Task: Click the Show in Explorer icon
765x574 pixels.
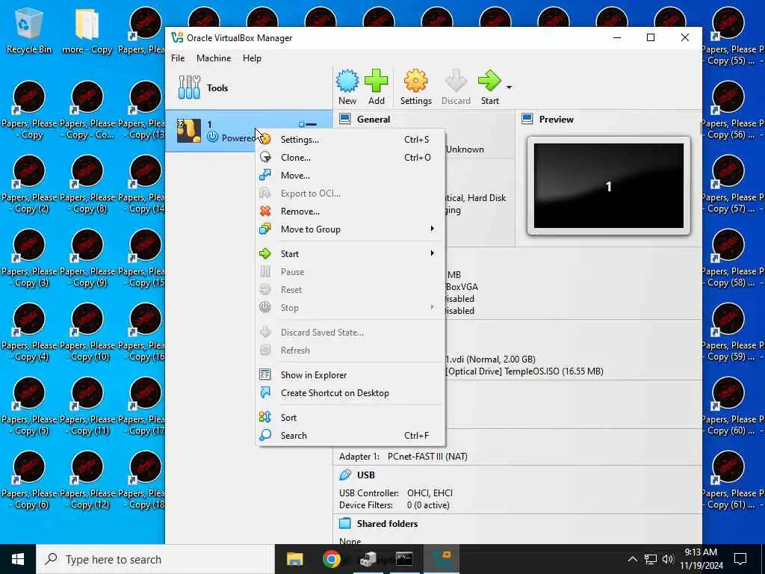Action: click(265, 374)
